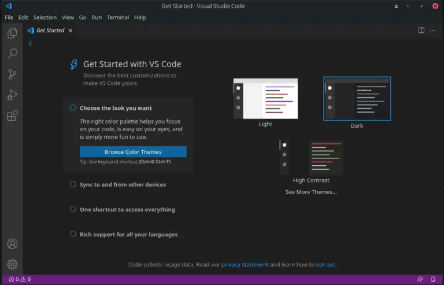
Task: Choose the Light theme thumbnail
Action: pyautogui.click(x=265, y=99)
